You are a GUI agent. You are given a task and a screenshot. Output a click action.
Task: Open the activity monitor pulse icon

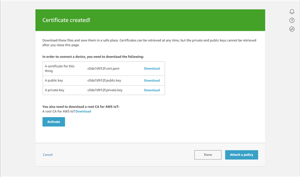(292, 29)
